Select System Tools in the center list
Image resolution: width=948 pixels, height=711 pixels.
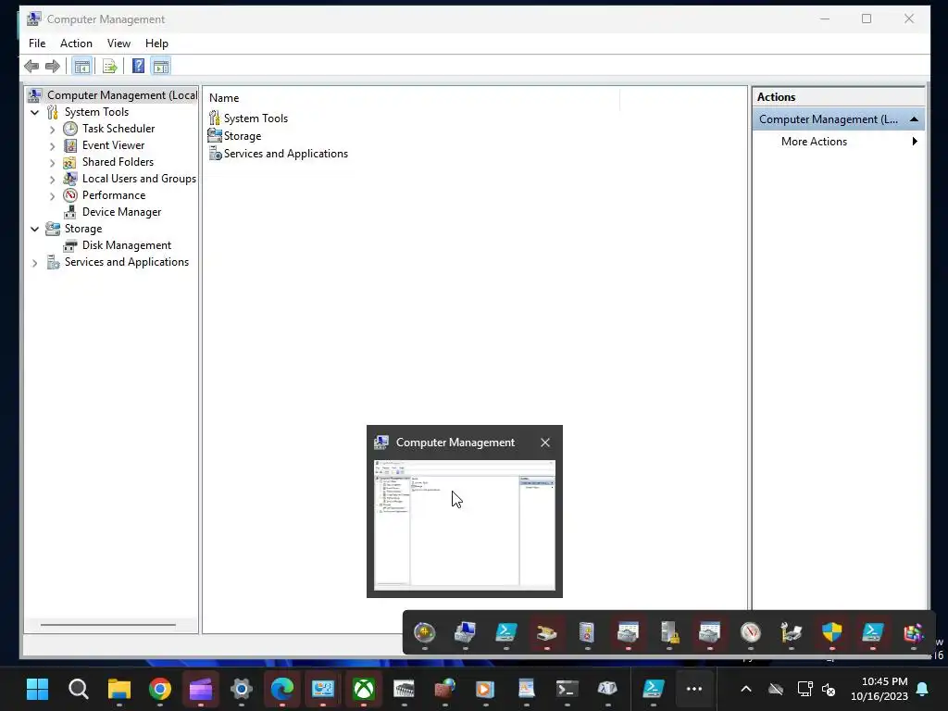(256, 118)
